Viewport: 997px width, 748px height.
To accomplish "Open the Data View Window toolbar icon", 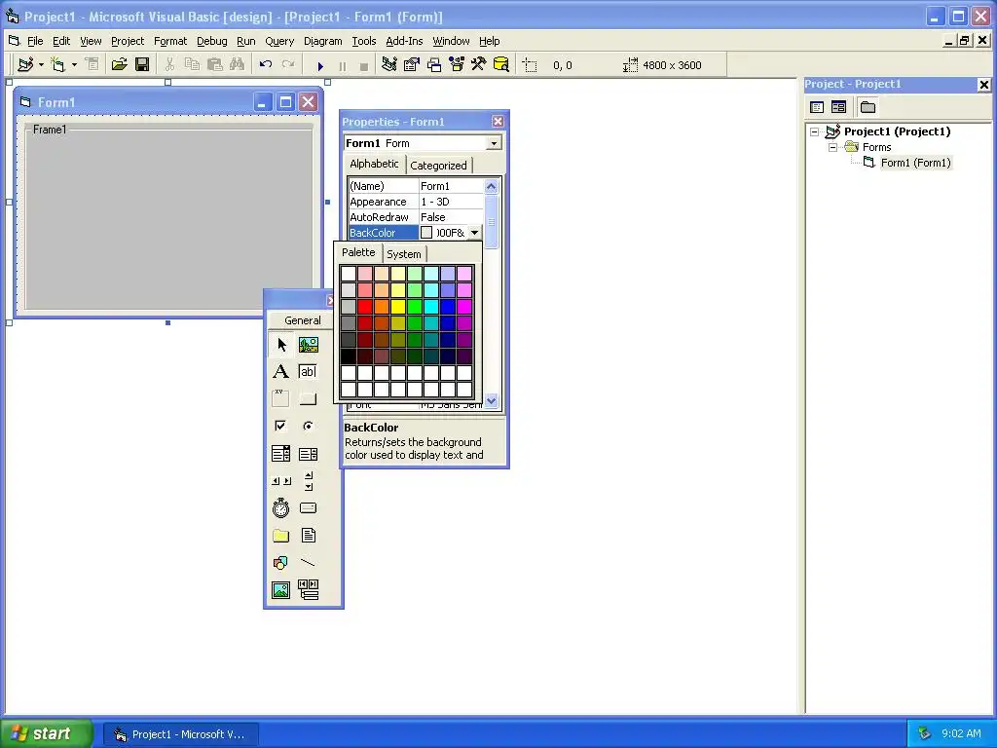I will click(501, 65).
